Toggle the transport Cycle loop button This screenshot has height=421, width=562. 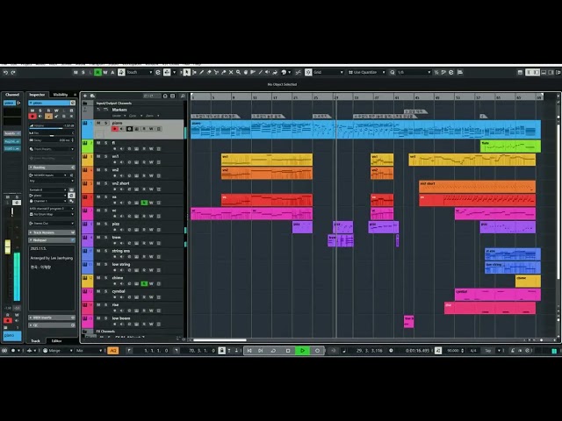(x=273, y=351)
